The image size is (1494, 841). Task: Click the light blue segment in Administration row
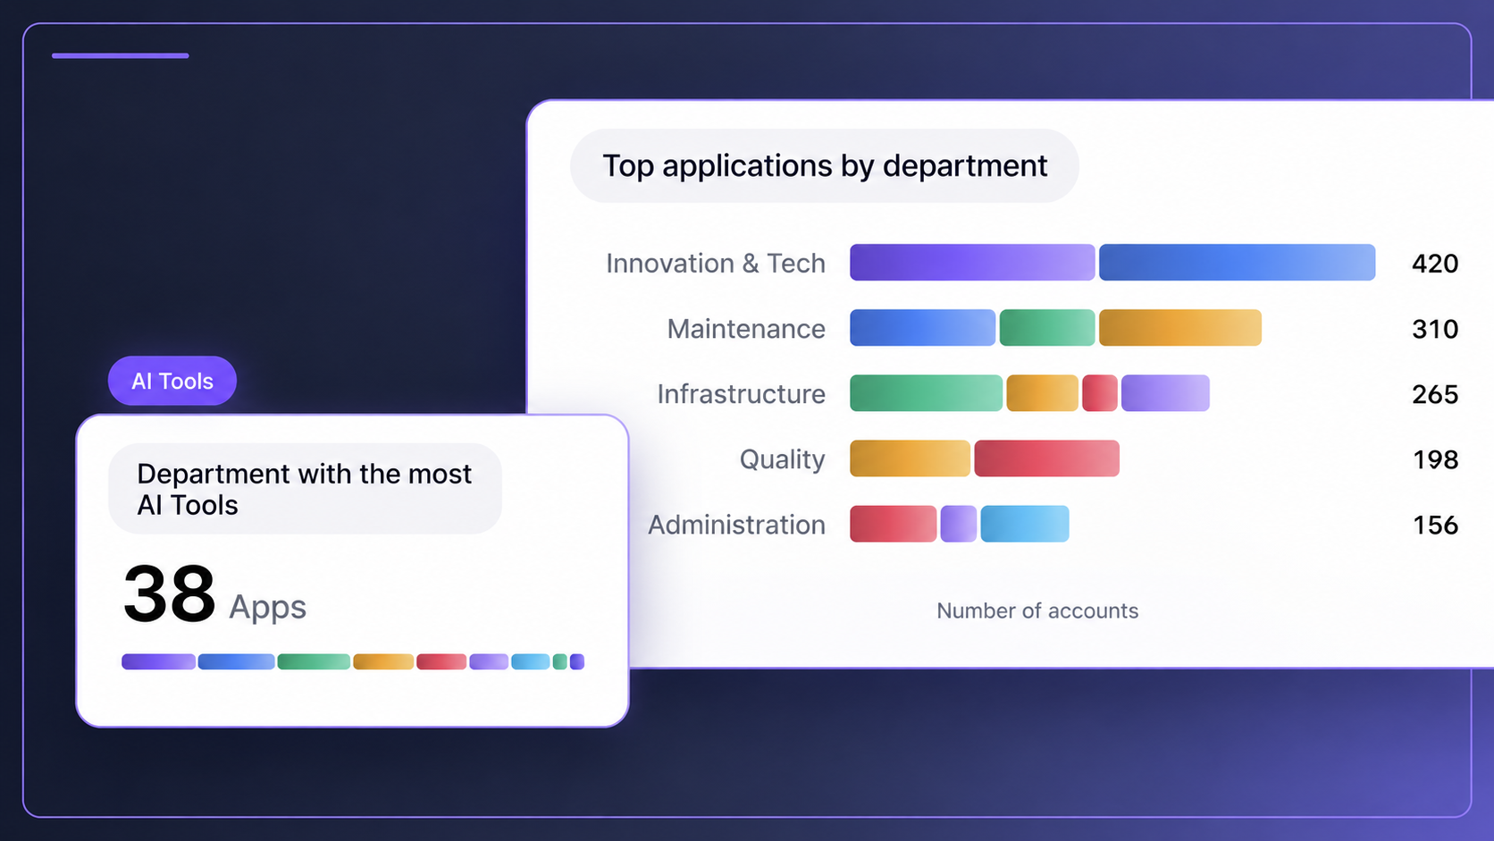coord(1025,524)
